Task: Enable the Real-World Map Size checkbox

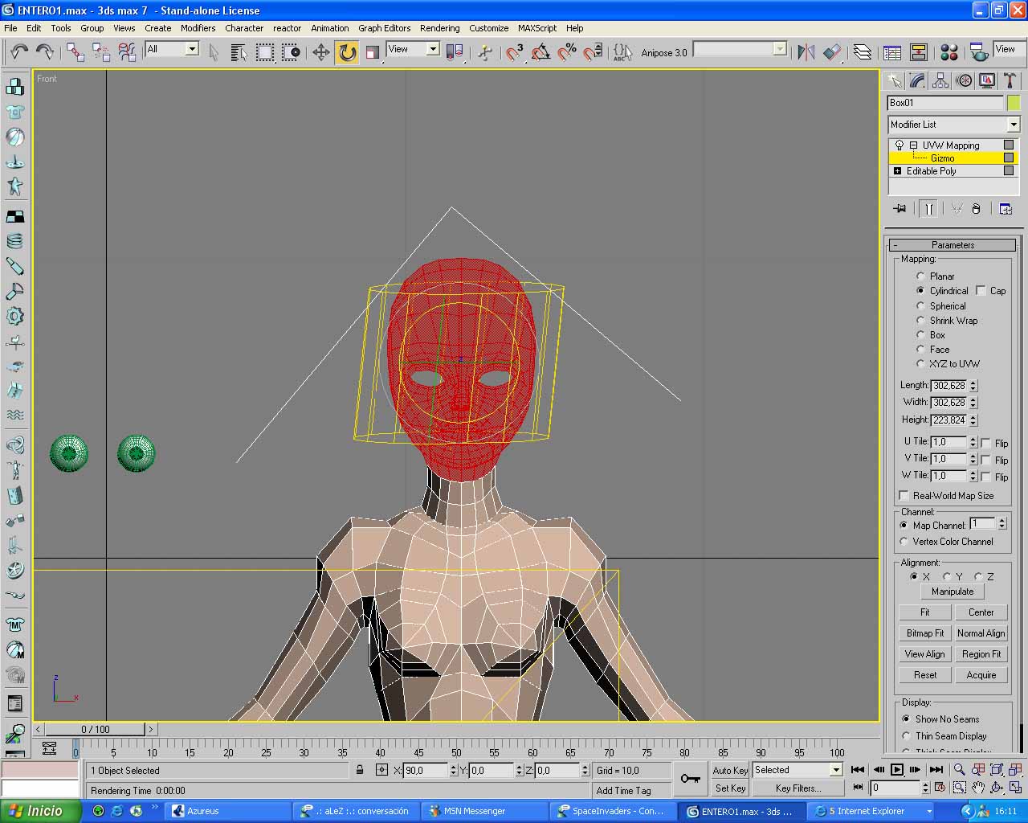Action: click(904, 496)
